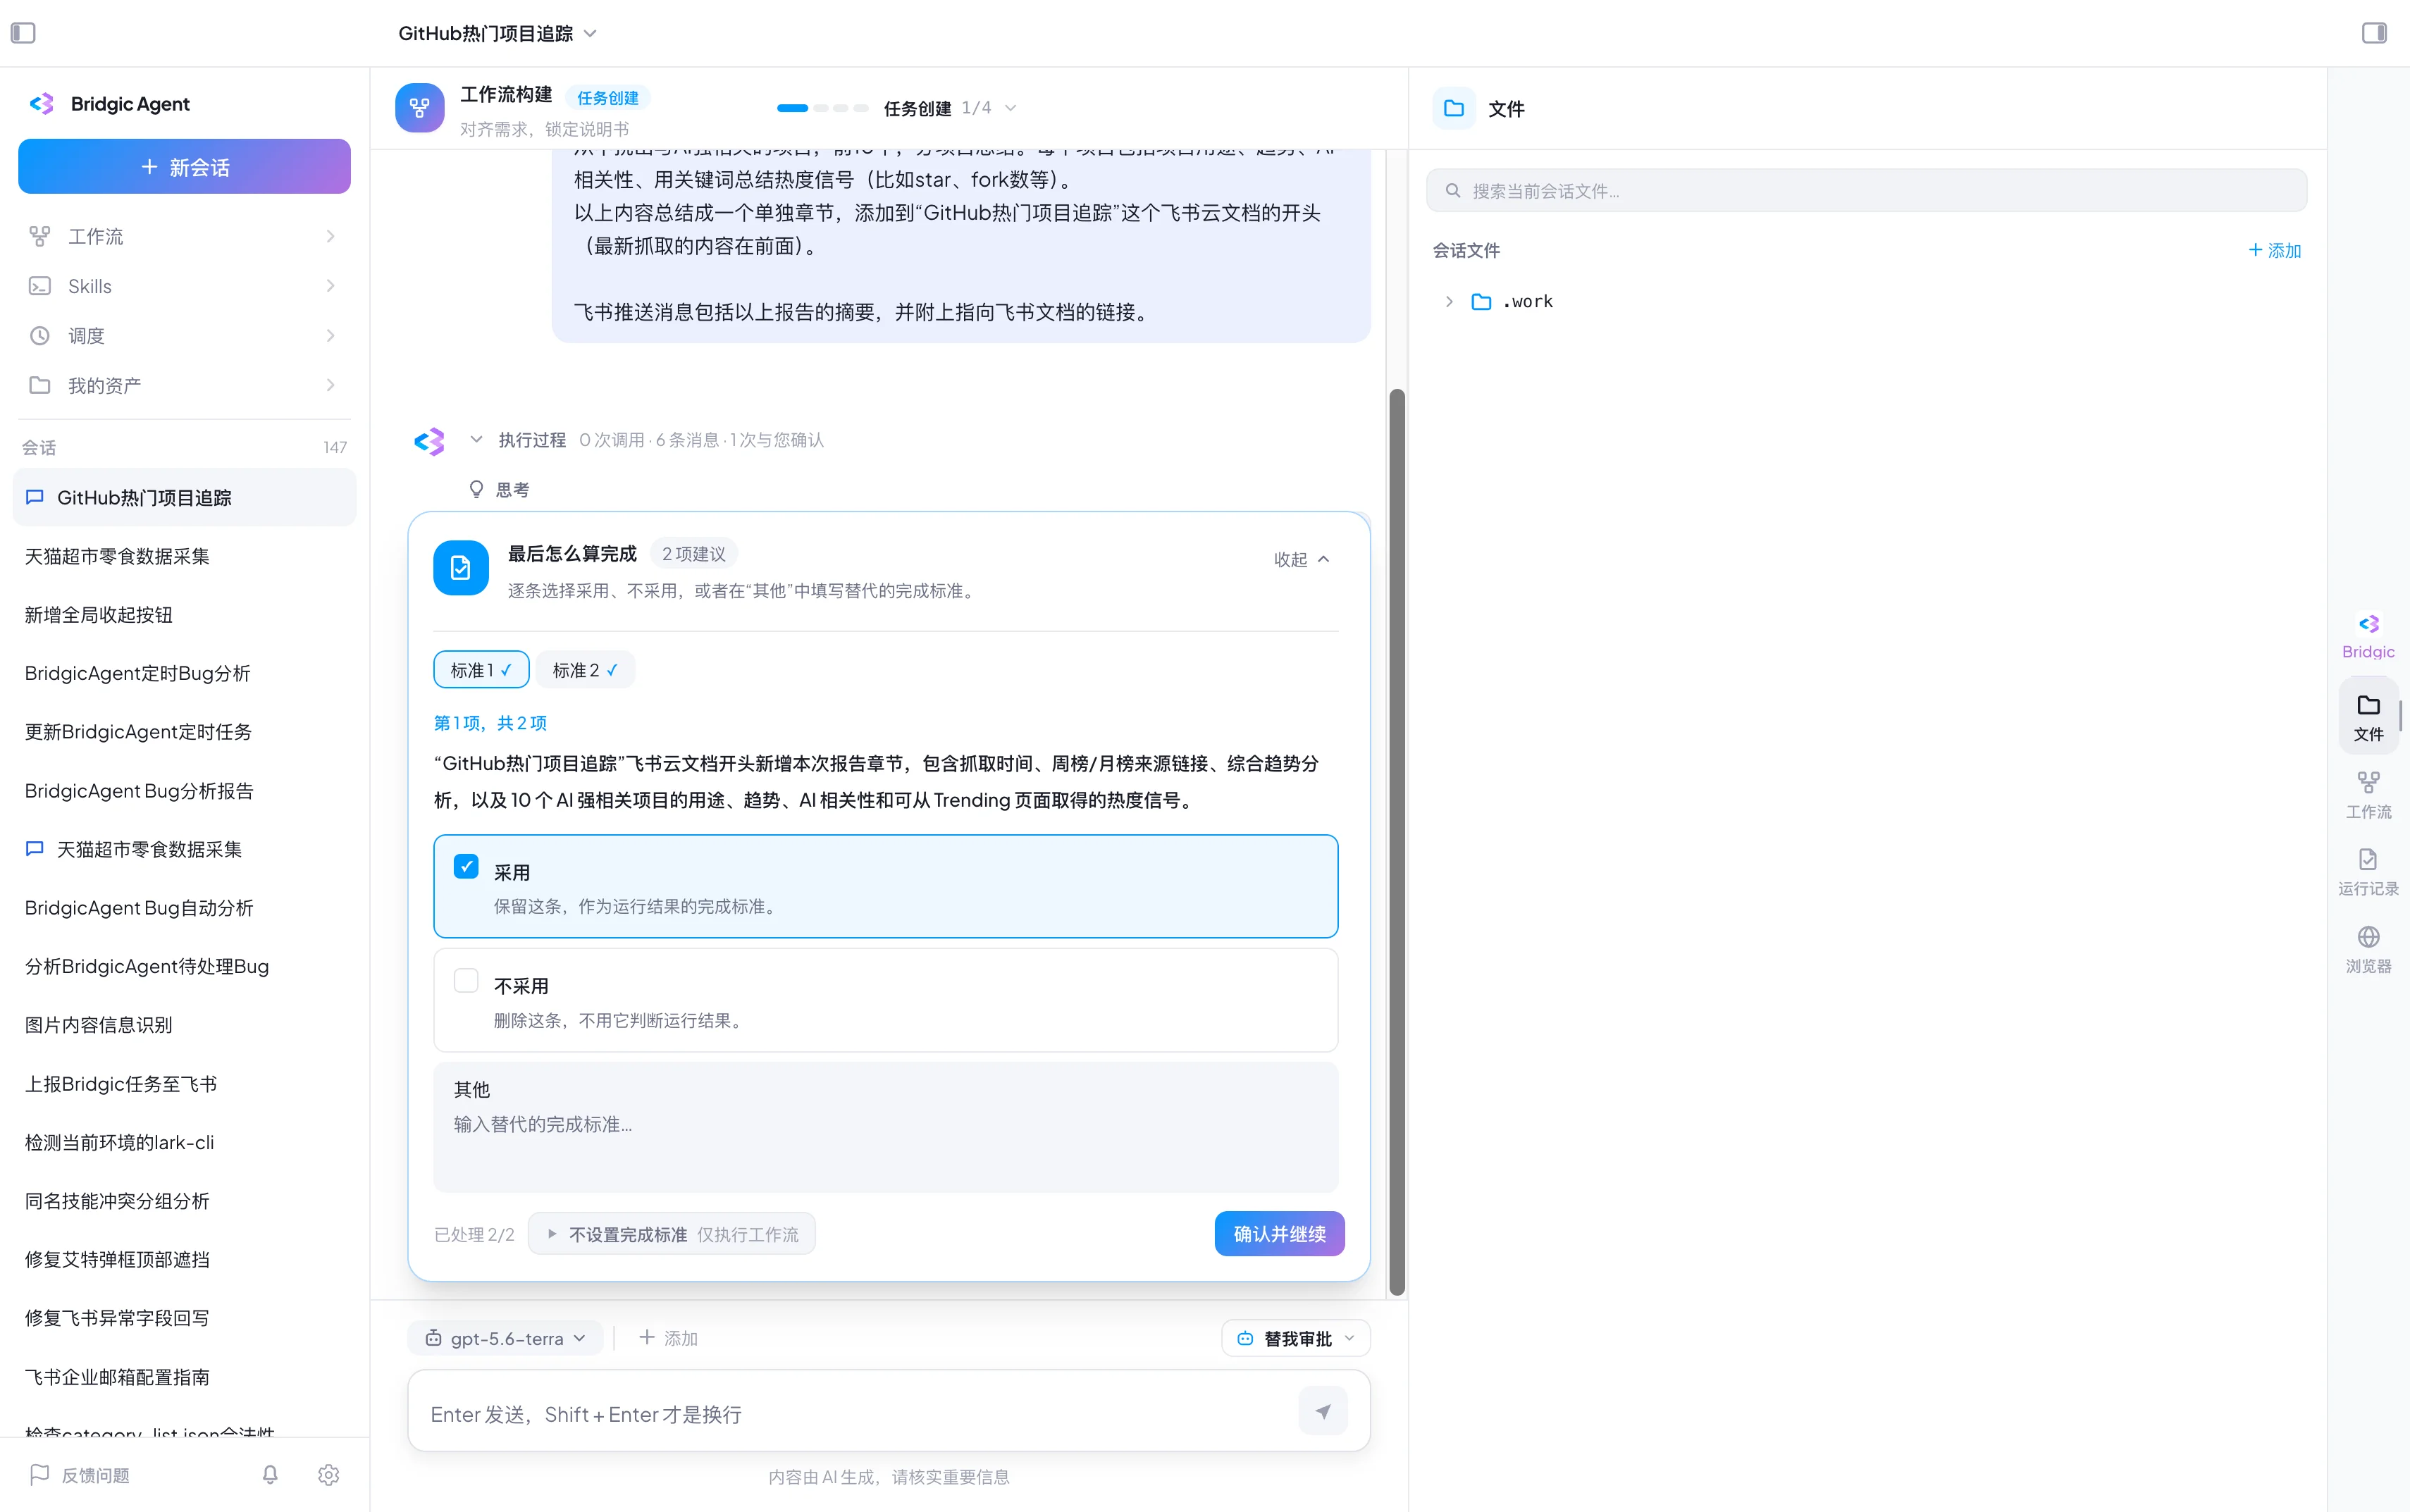
Task: Open 新增全局收起按钮 conversation
Action: pos(184,615)
